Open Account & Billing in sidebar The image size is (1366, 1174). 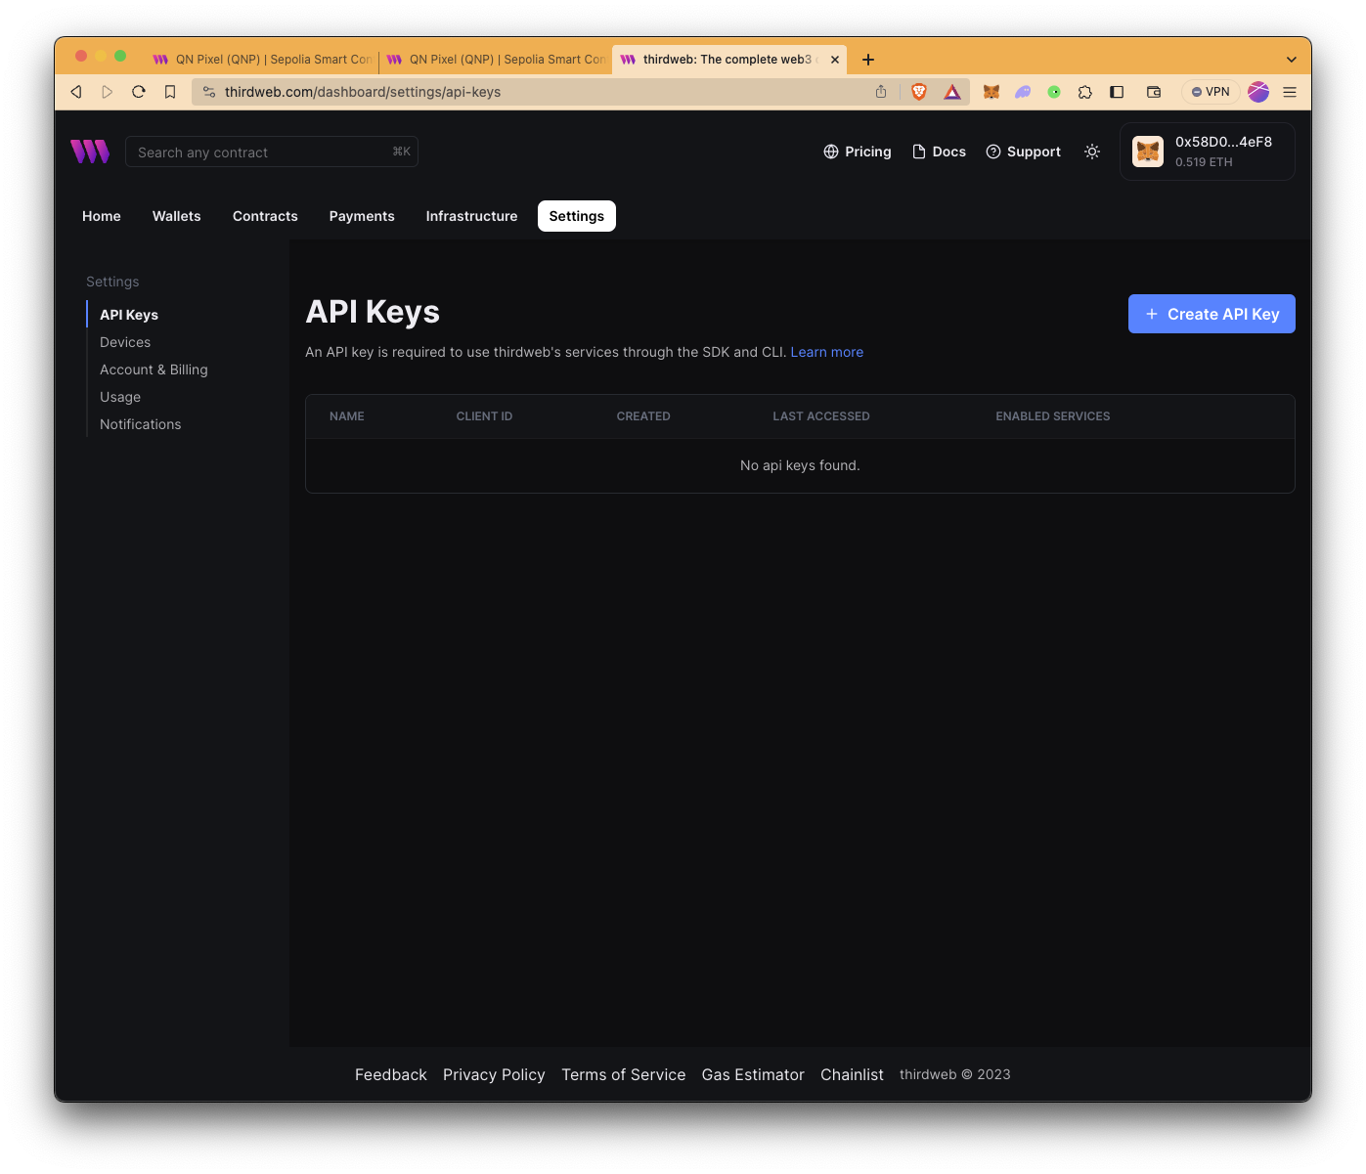click(x=154, y=370)
